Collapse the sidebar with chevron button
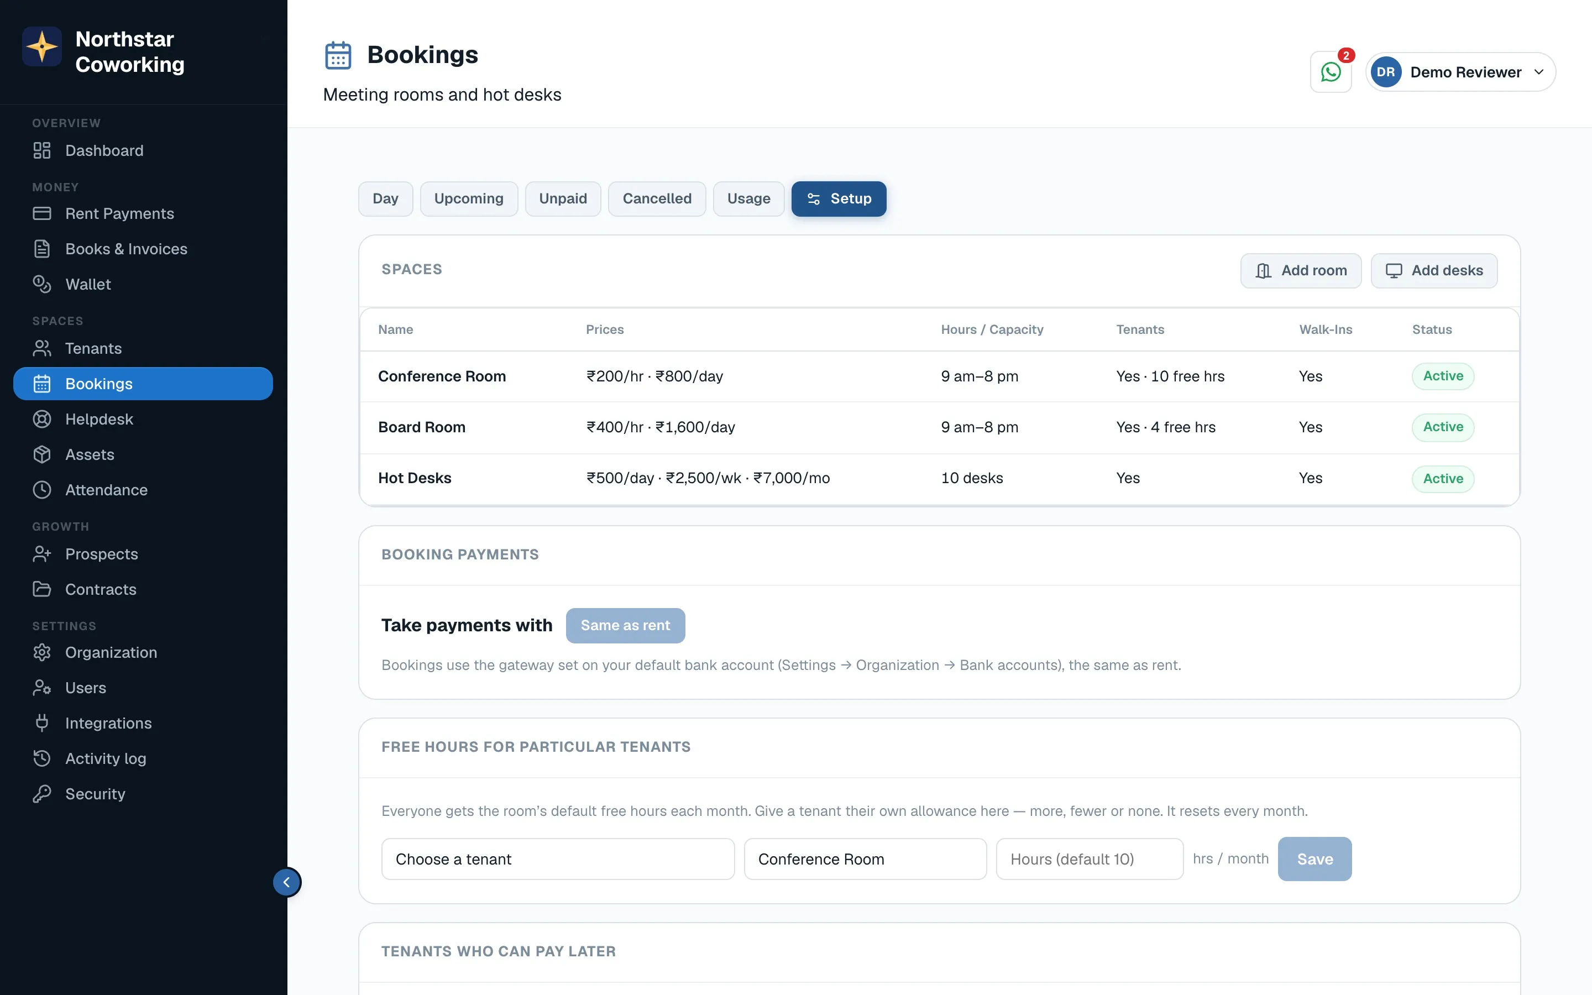The image size is (1592, 995). click(x=287, y=882)
